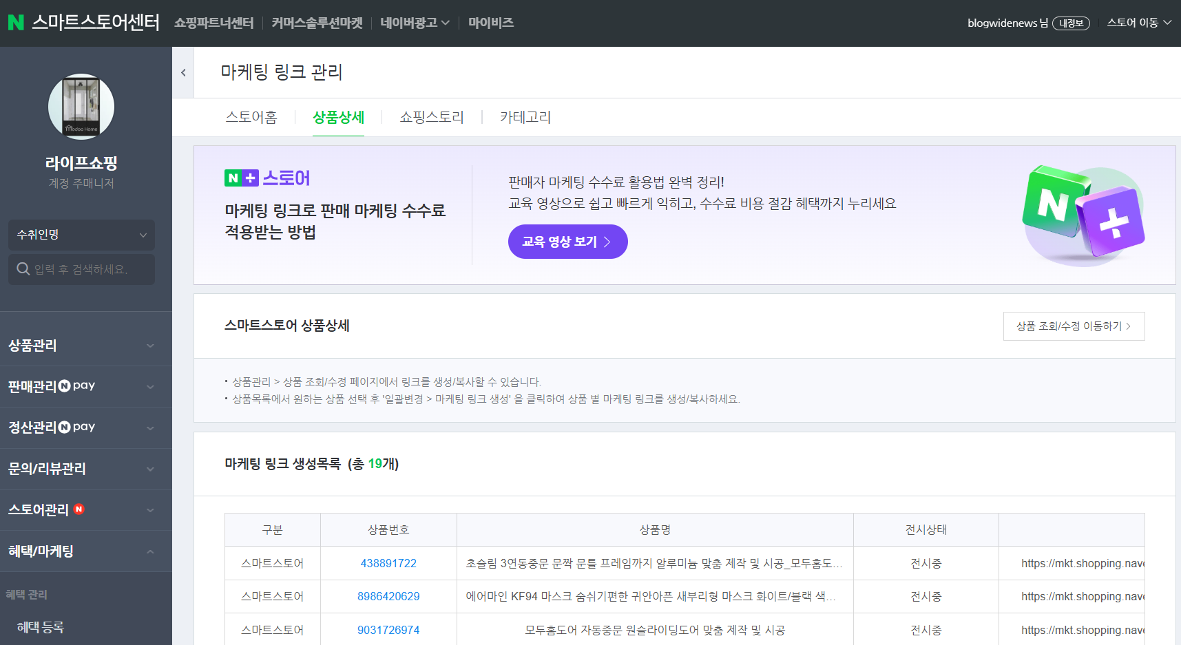Click 스마트스토어 cell in row 438891722

pos(273,563)
